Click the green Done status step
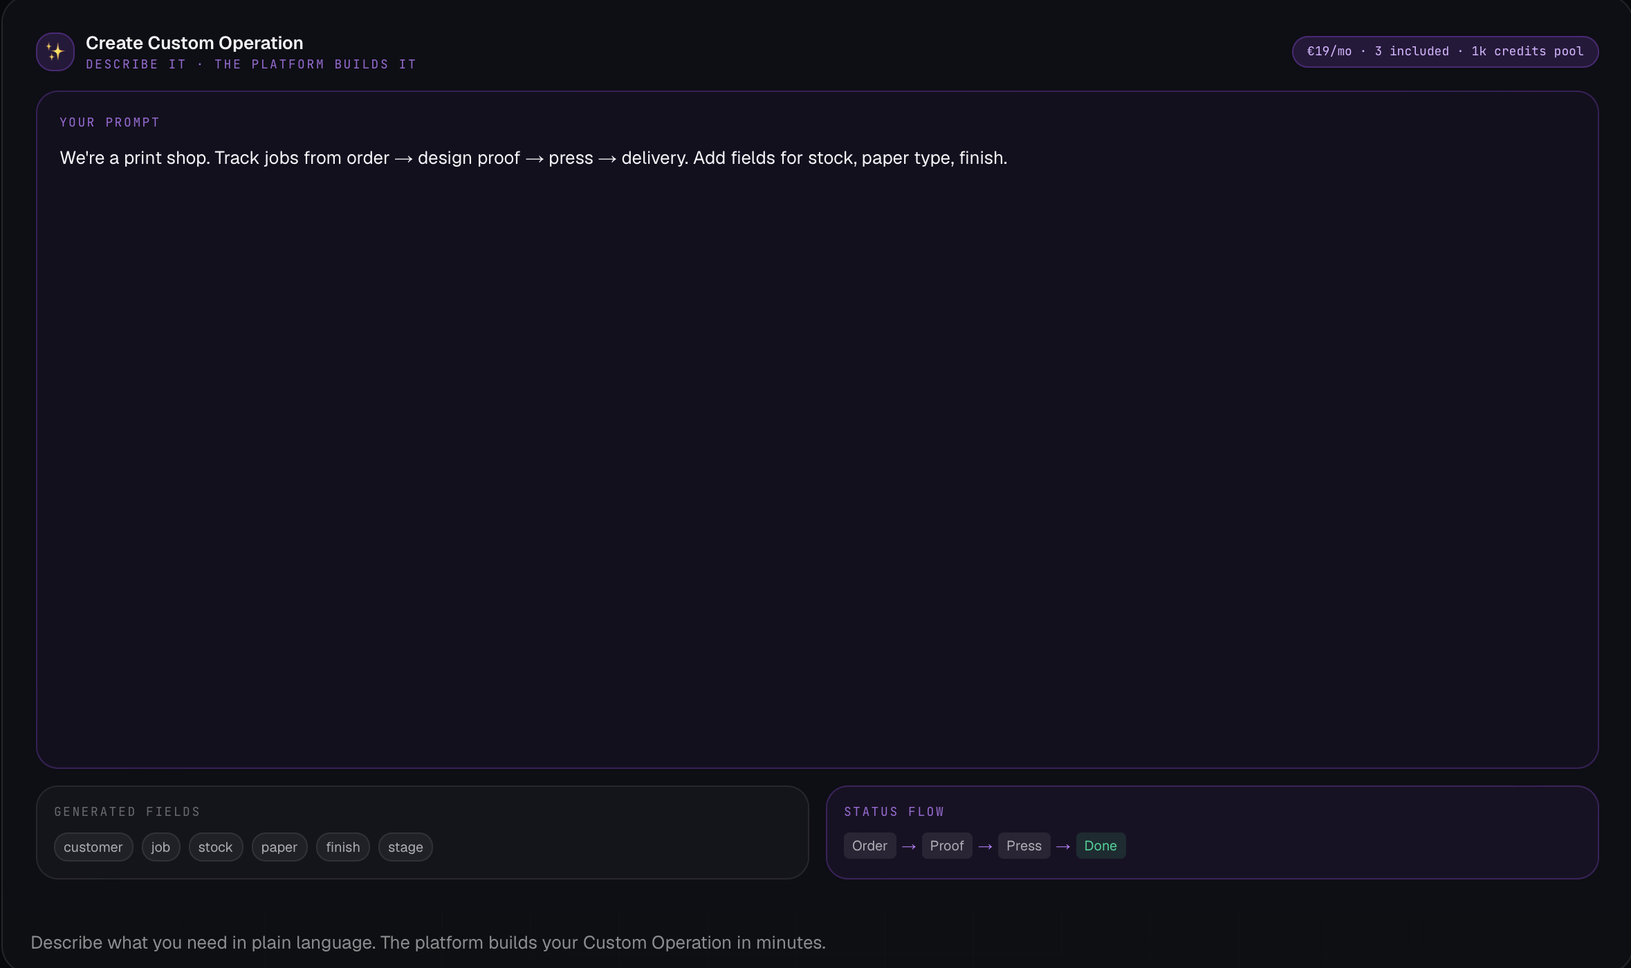The height and width of the screenshot is (968, 1631). pyautogui.click(x=1100, y=846)
